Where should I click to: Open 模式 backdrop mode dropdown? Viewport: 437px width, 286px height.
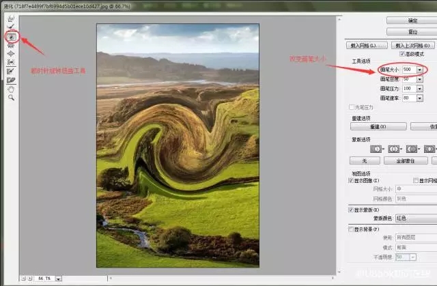(416, 247)
